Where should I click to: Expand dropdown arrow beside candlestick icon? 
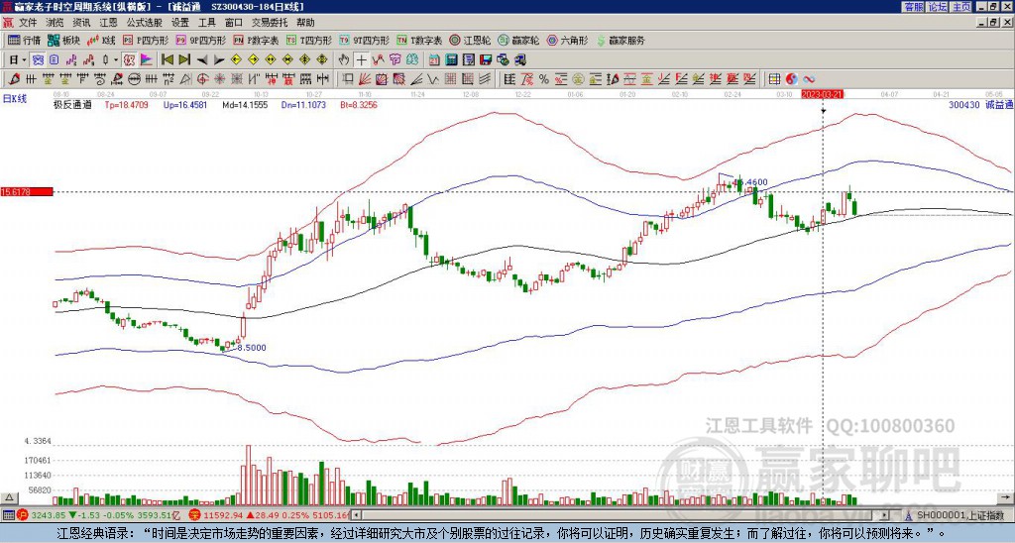pyautogui.click(x=116, y=59)
